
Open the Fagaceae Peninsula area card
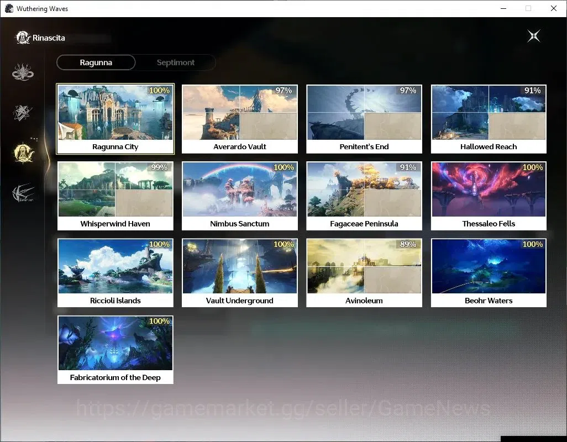click(x=364, y=196)
